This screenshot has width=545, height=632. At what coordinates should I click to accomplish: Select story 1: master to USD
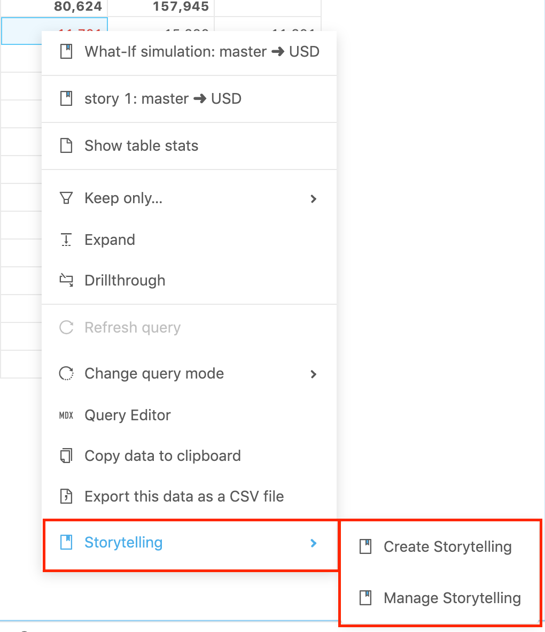point(162,98)
